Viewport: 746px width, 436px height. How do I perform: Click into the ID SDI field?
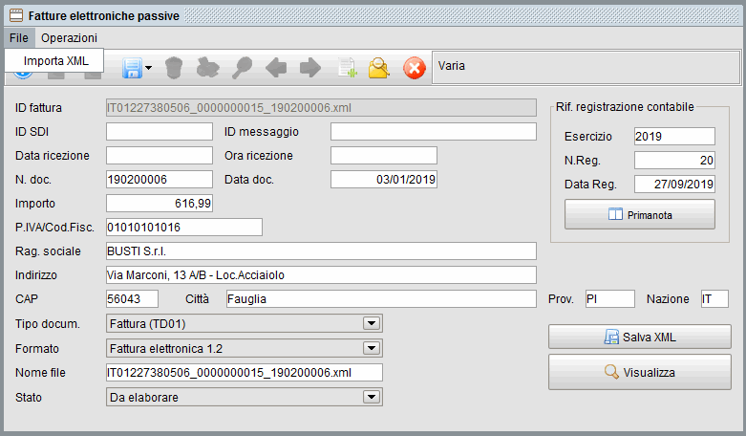click(x=159, y=131)
